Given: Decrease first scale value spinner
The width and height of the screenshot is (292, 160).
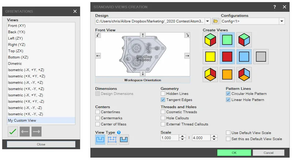Looking at the screenshot, I should 182,139.
